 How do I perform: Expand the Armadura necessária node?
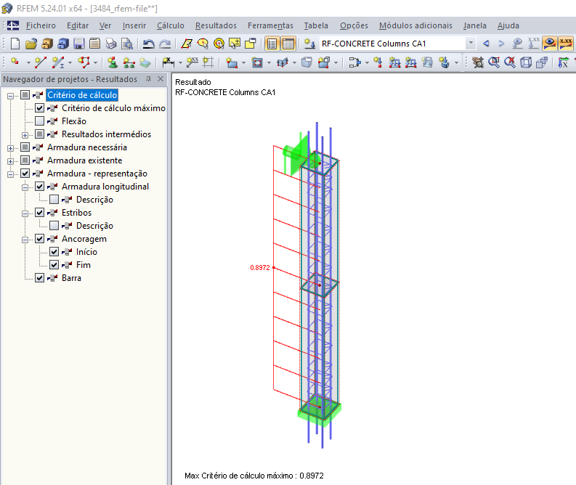coord(11,148)
